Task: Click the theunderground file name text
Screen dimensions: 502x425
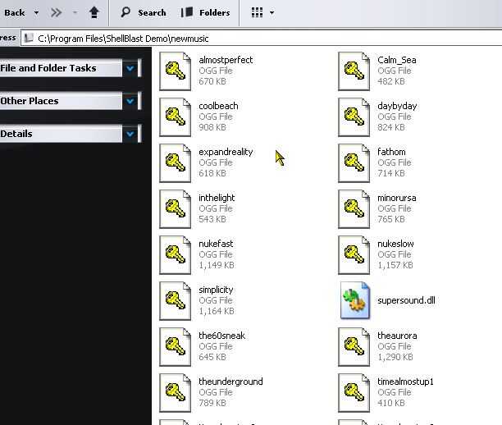Action: tap(230, 382)
